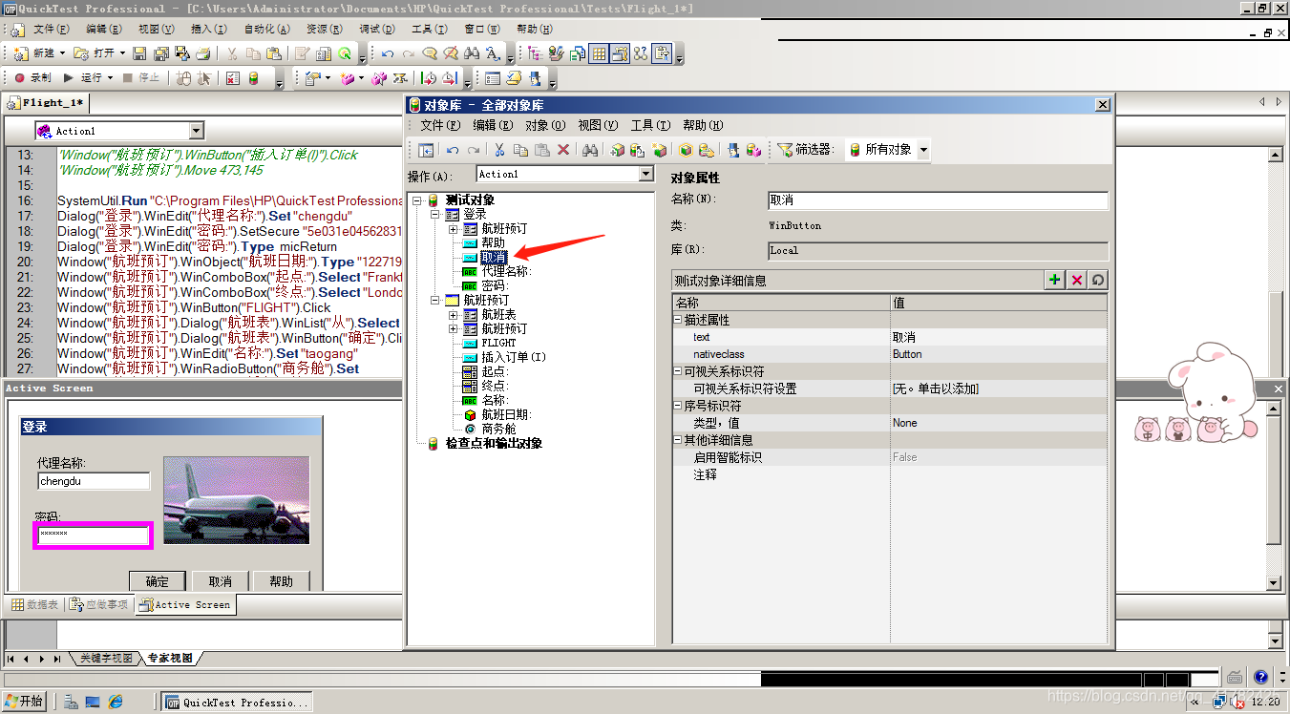Collapse the 航班预订 window node
Image resolution: width=1290 pixels, height=714 pixels.
(x=435, y=300)
